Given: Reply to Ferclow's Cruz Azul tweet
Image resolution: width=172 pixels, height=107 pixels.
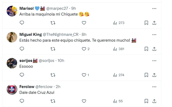Looking at the screenshot, I should pyautogui.click(x=22, y=101).
